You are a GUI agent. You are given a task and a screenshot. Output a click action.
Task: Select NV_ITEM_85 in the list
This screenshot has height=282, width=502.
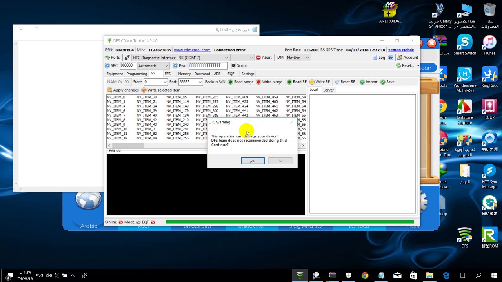pos(176,97)
